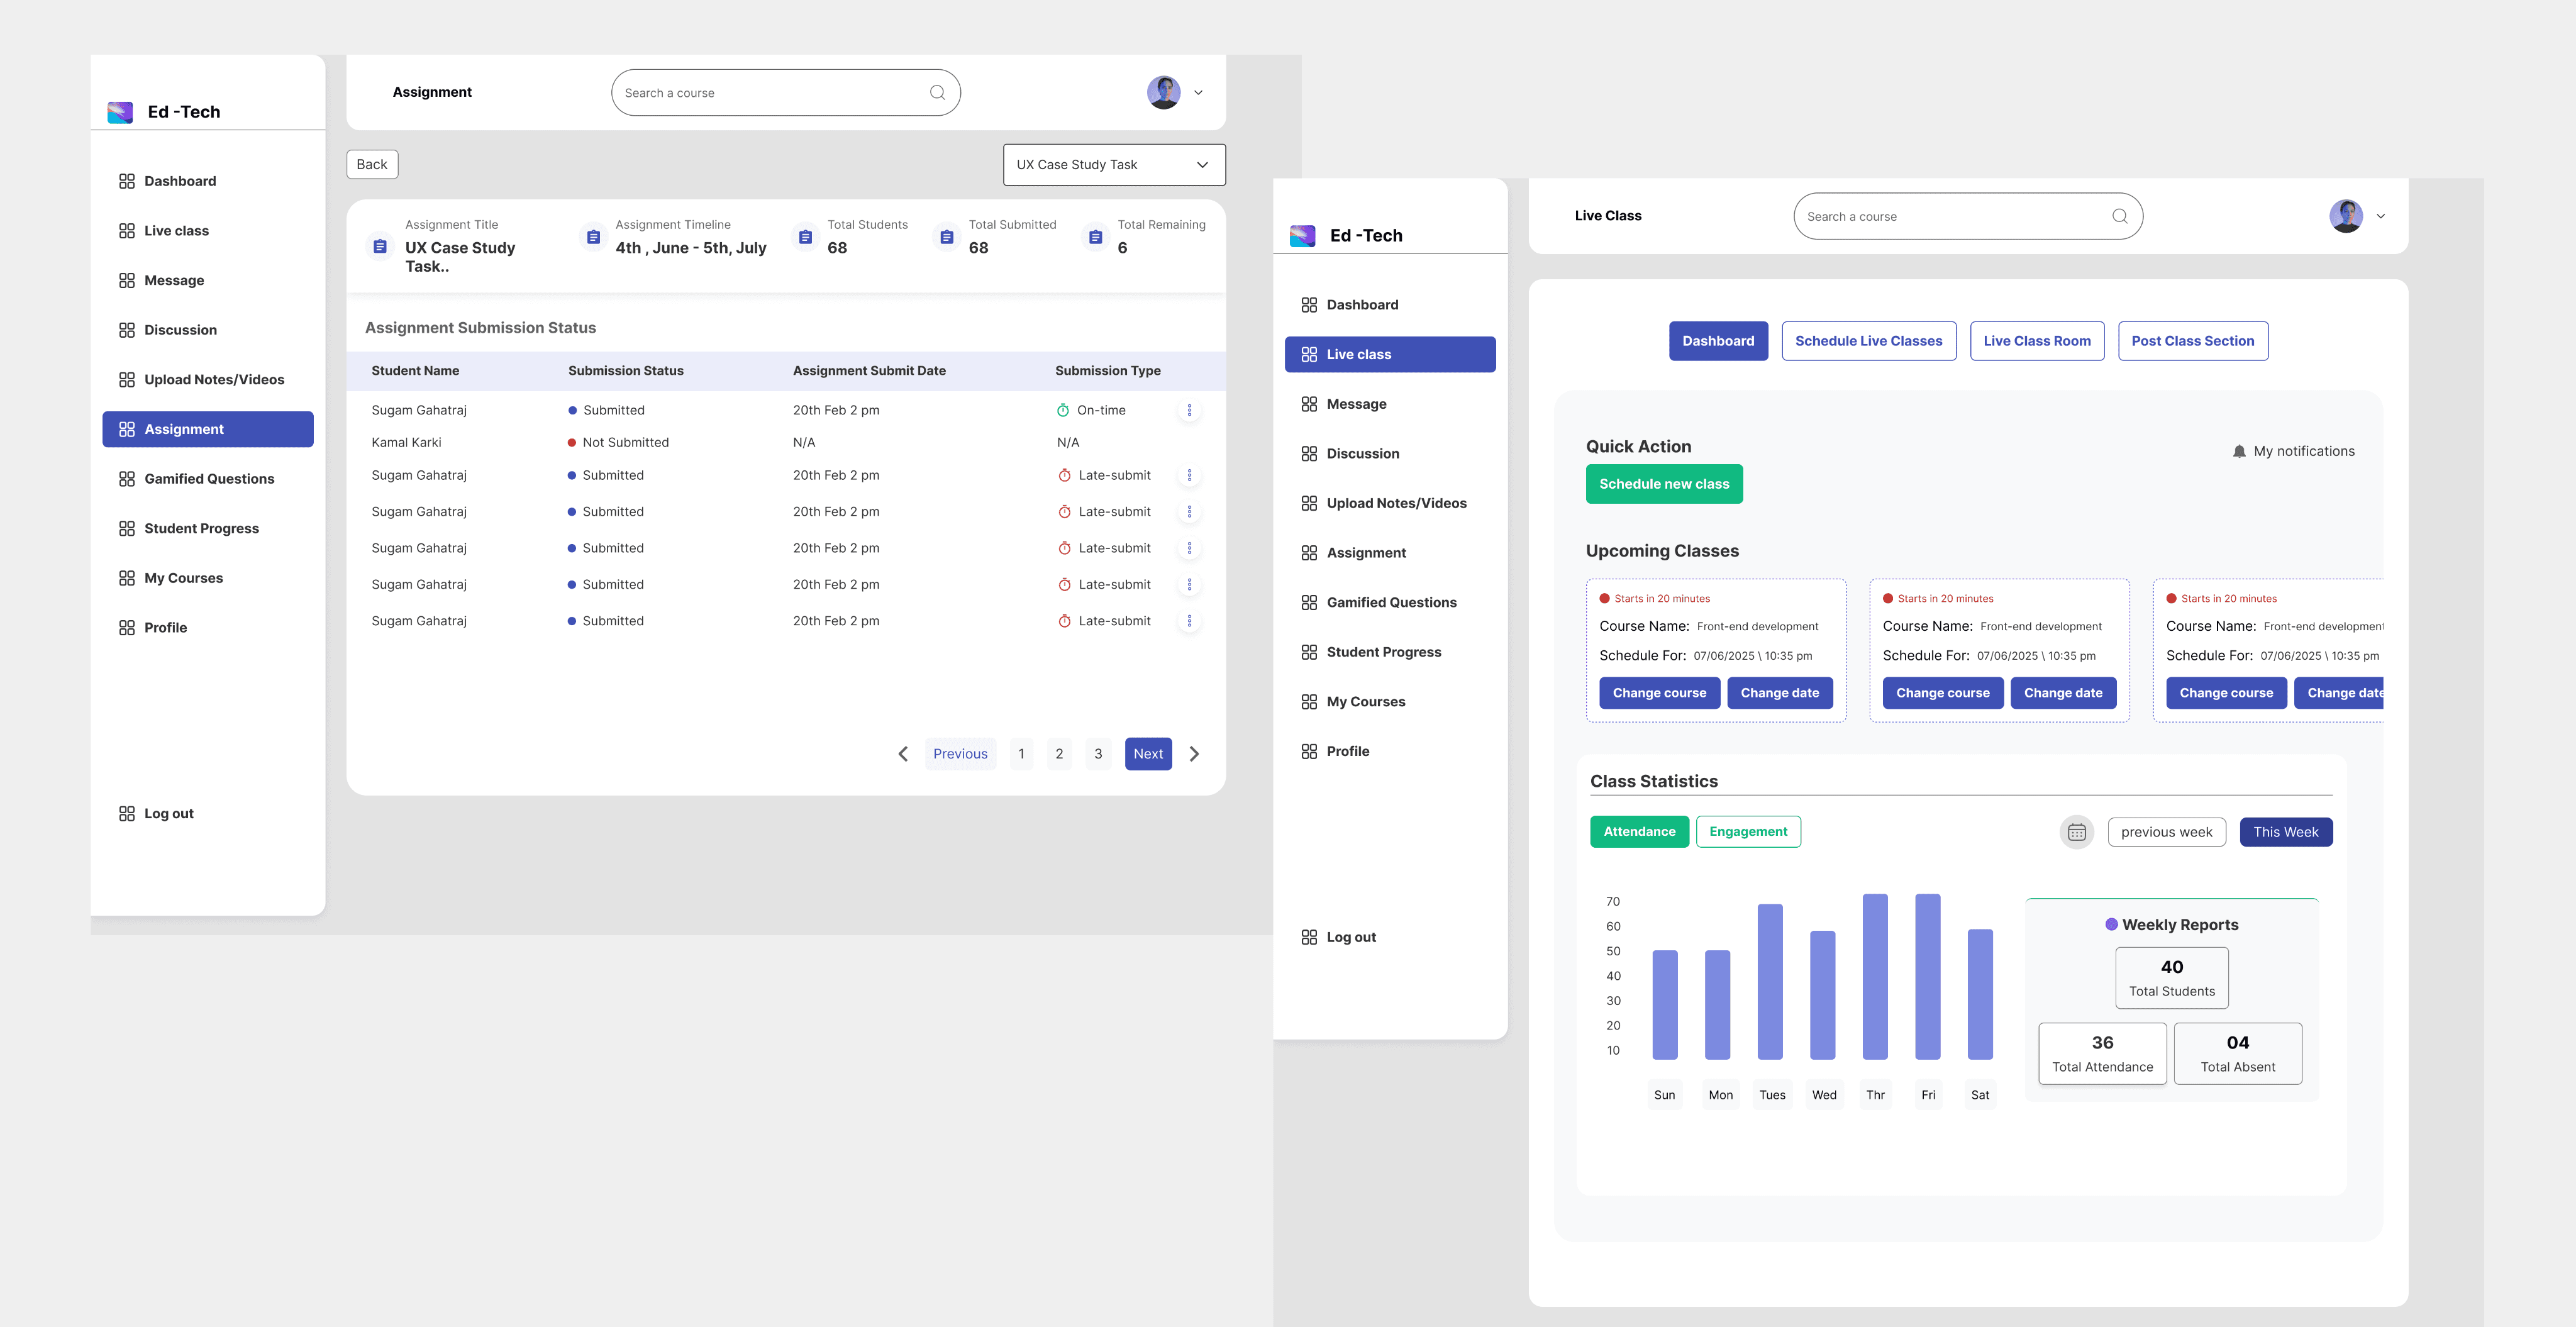Switch to the Schedule Live Classes tab
The height and width of the screenshot is (1327, 2576).
coord(1868,341)
